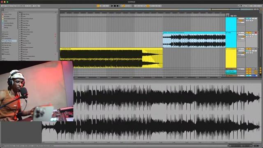Click the time ruler below the arrangement tracks
The image size is (263, 148).
149,78
